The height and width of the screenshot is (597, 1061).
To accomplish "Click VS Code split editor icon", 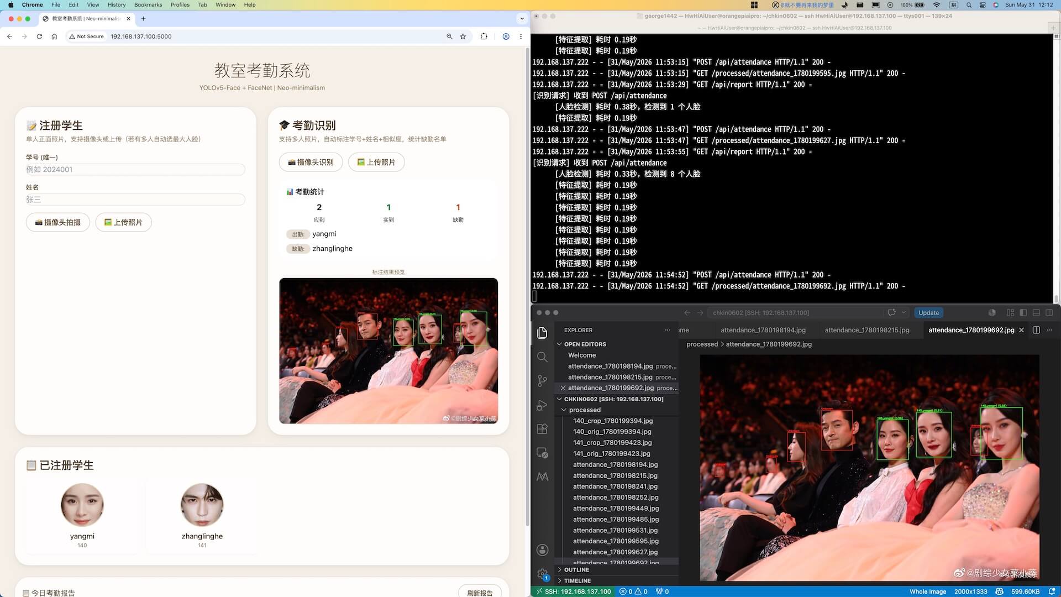I will [1036, 330].
